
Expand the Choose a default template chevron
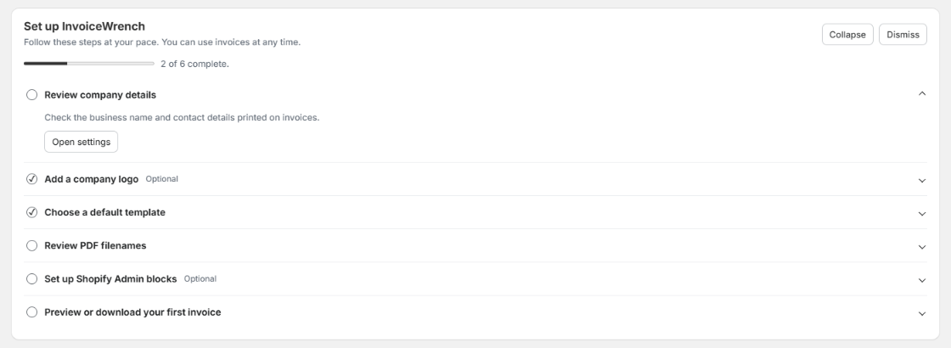(922, 213)
